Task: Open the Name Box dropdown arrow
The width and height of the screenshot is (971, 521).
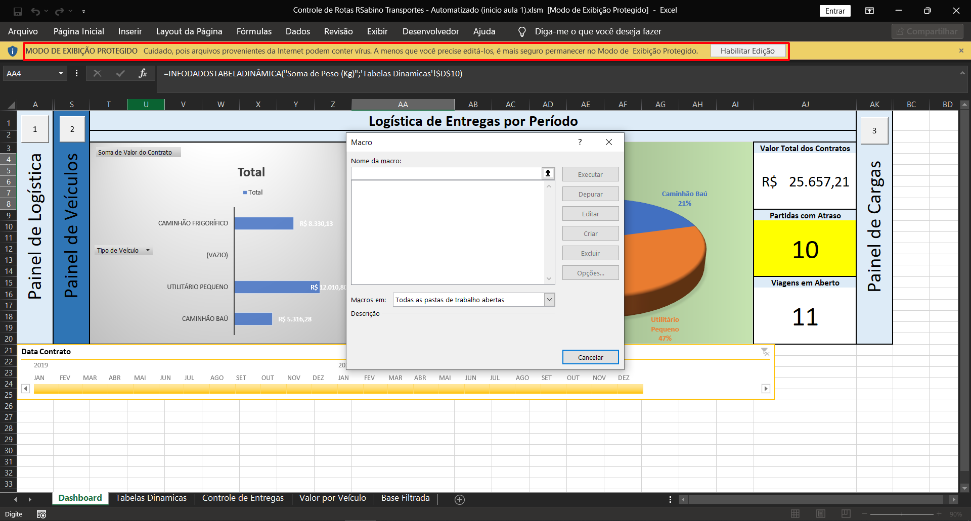Action: pos(61,74)
